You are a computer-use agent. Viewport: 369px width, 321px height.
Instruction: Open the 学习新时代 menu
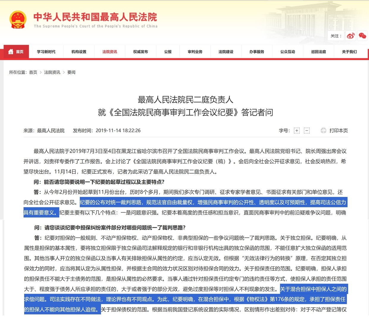(x=46, y=52)
